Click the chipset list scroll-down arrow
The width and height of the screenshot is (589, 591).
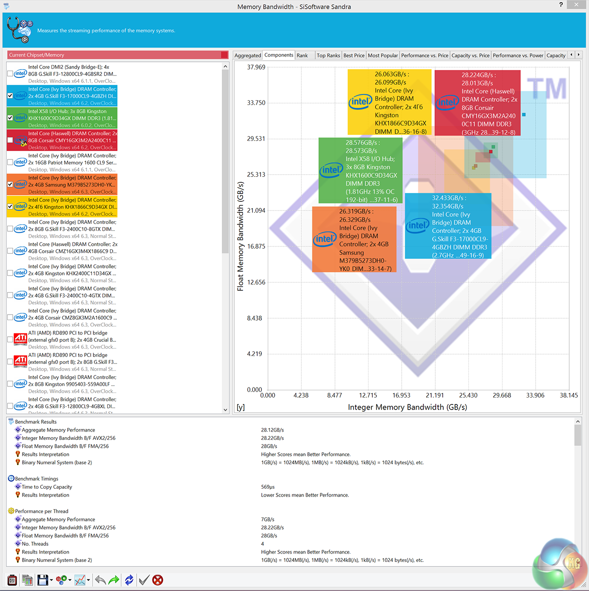tap(225, 410)
